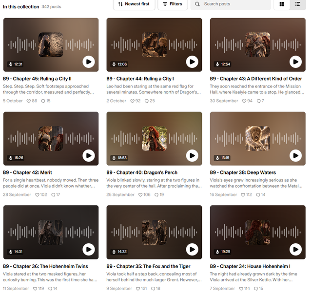The height and width of the screenshot is (297, 312).
Task: Open post title B9 - Chapter 42: Merit
Action: [x=27, y=172]
